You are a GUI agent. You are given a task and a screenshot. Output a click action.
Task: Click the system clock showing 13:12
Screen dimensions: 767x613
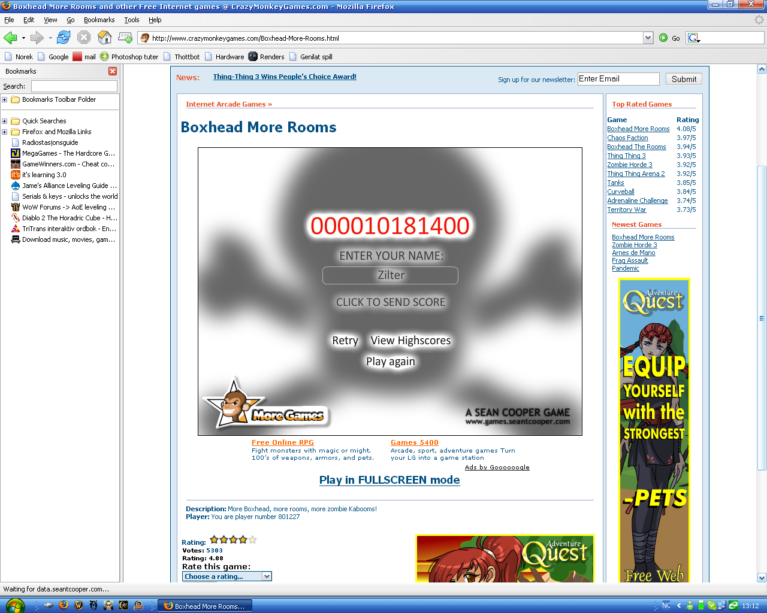pos(750,606)
